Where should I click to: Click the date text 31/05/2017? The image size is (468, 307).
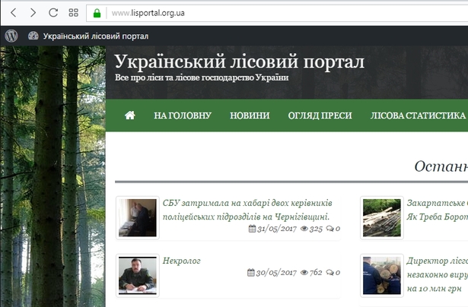[x=277, y=229]
